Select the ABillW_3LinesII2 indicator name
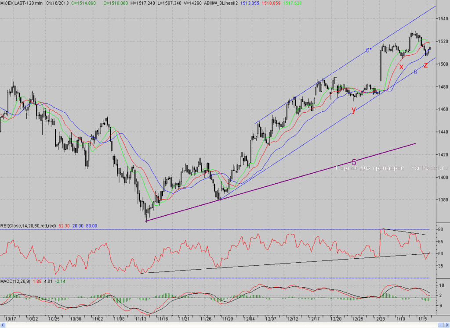The image size is (450, 328). tap(221, 3)
